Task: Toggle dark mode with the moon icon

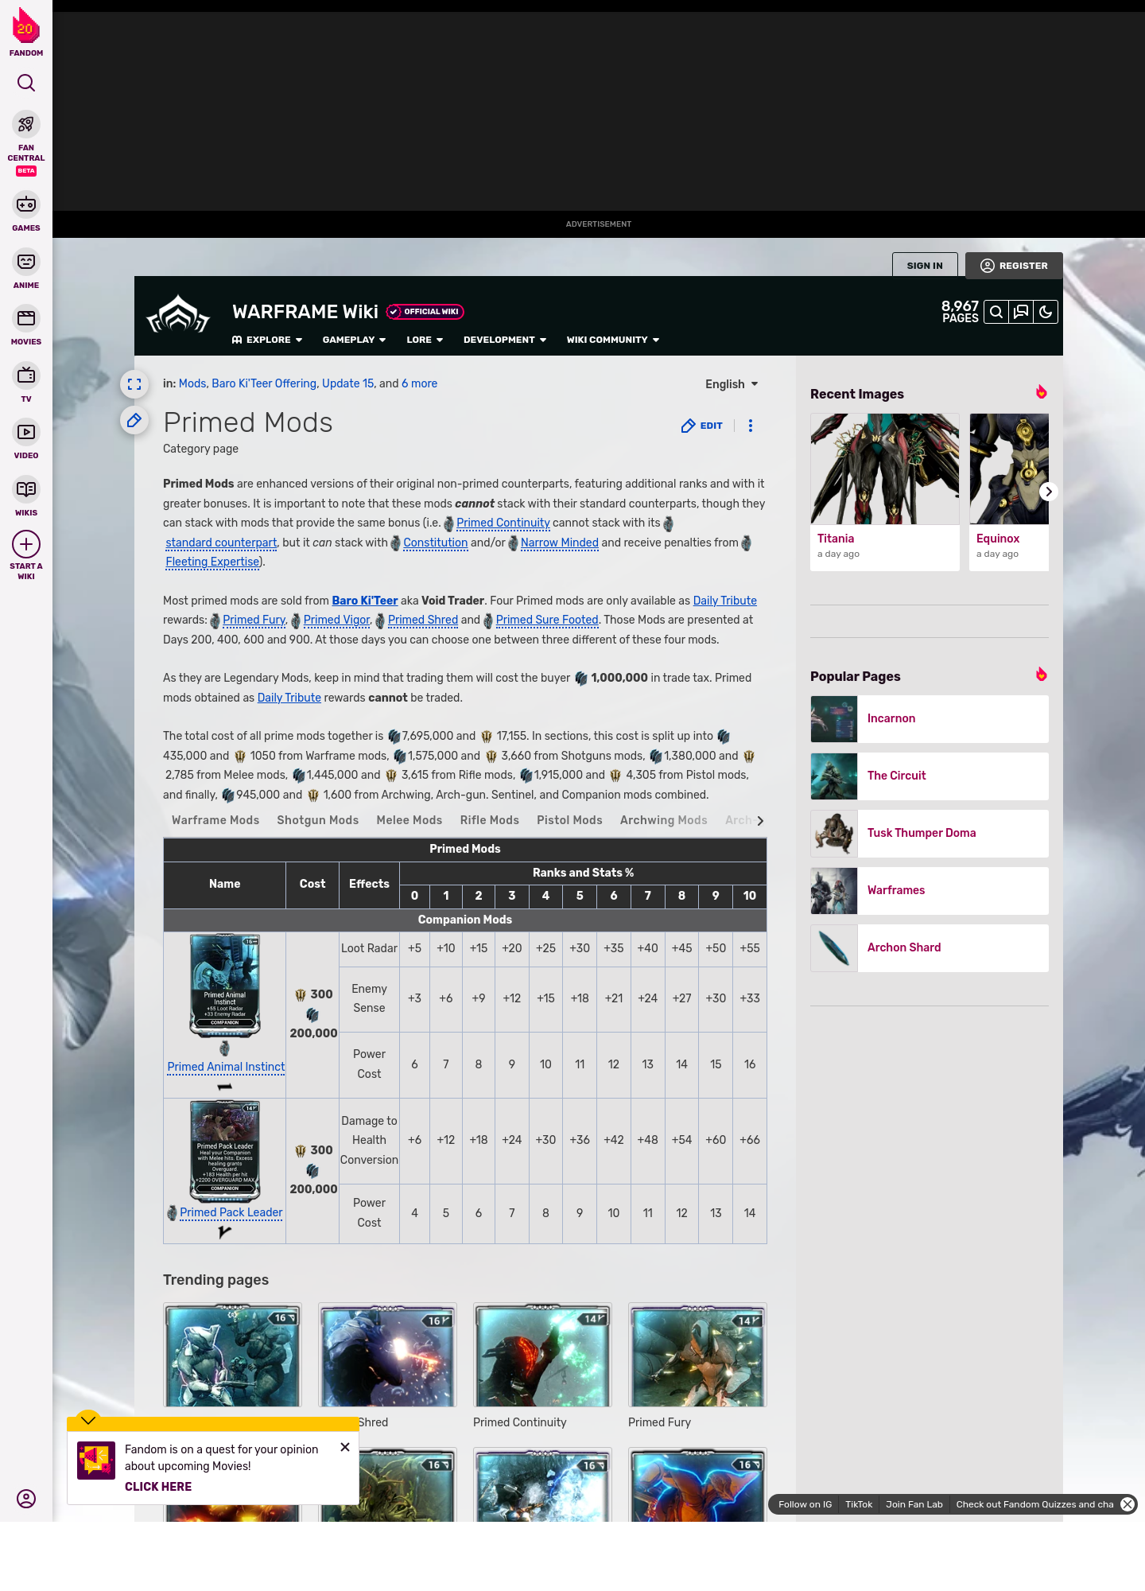Action: point(1046,312)
